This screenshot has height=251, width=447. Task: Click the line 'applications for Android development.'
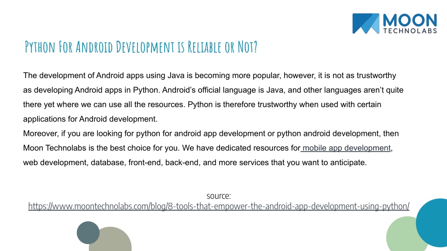(90, 119)
